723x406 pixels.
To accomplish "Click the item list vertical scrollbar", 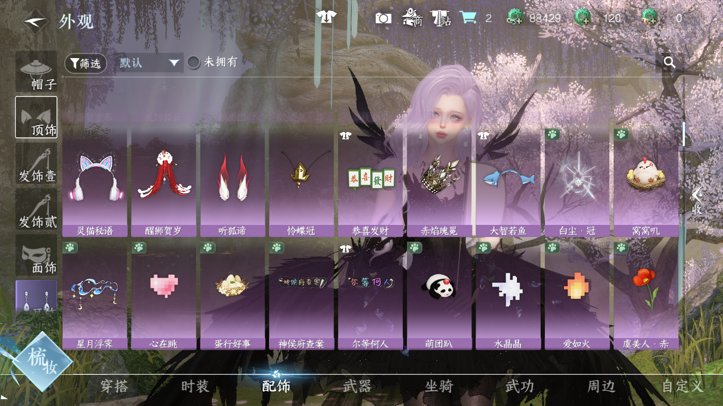I will [683, 134].
